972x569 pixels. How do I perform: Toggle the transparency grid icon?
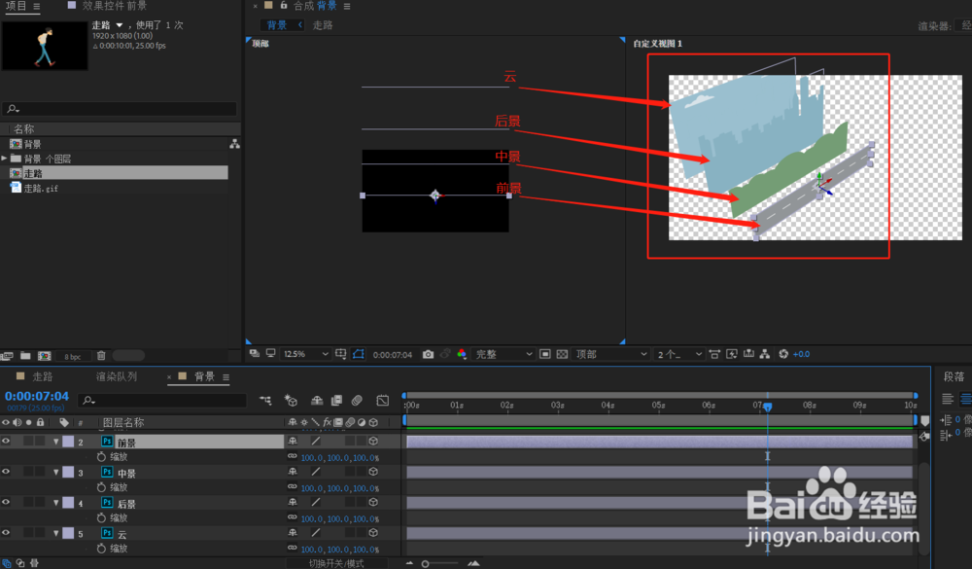[562, 354]
